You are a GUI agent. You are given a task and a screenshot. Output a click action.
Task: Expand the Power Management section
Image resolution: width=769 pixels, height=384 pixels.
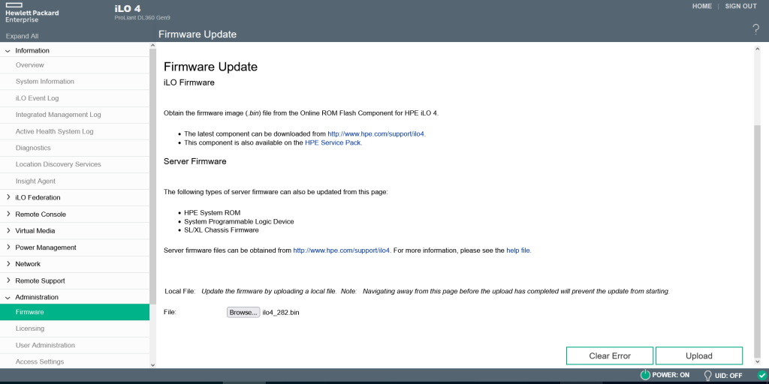click(8, 247)
